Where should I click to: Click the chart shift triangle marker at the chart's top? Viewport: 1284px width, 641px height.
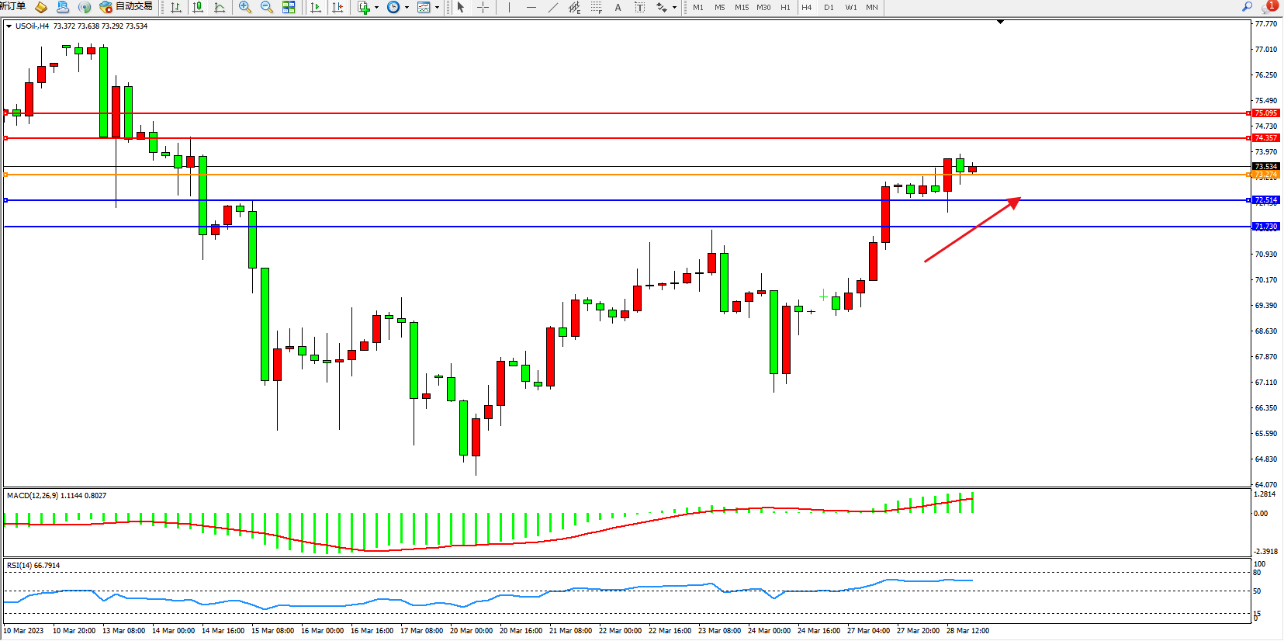(x=1000, y=23)
